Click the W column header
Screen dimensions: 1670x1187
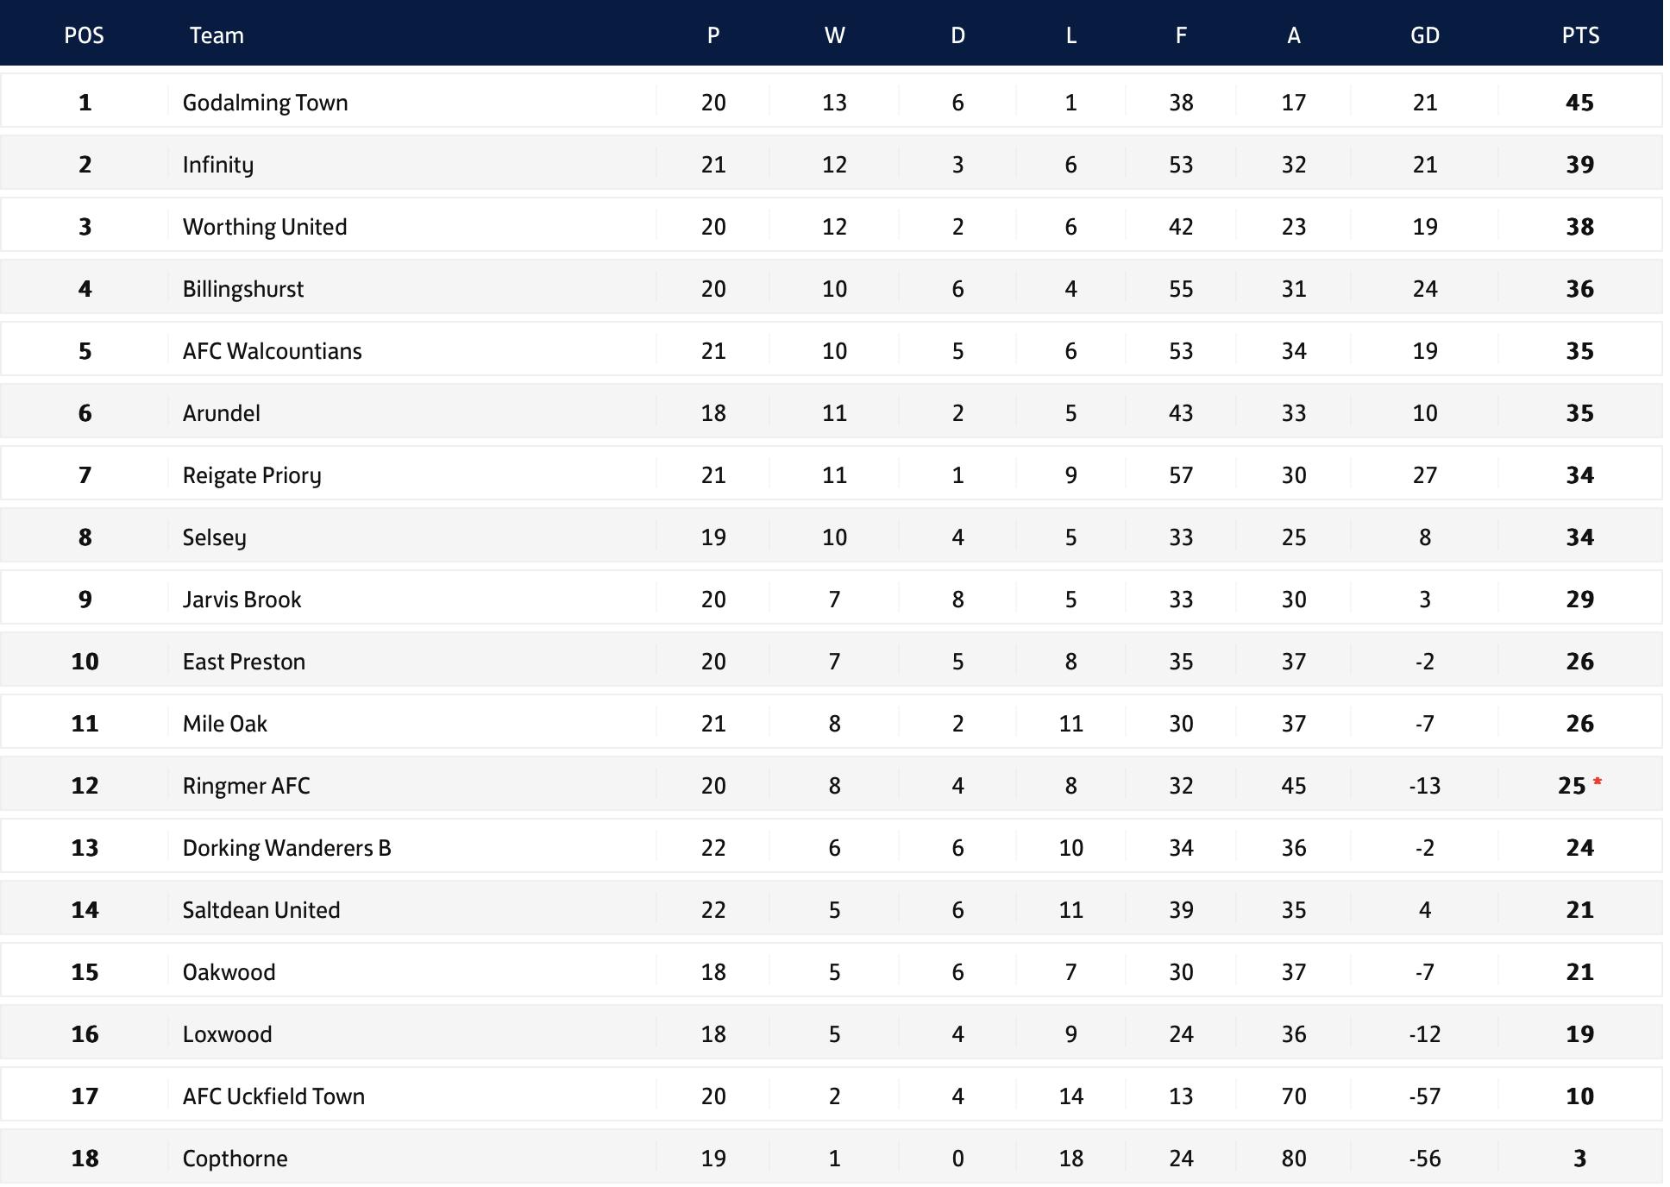pyautogui.click(x=834, y=35)
